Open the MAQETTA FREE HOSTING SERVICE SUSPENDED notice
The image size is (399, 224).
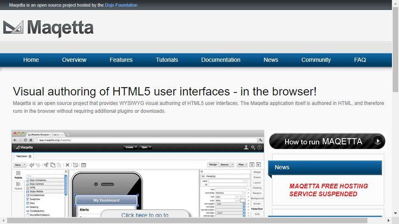pyautogui.click(x=328, y=190)
